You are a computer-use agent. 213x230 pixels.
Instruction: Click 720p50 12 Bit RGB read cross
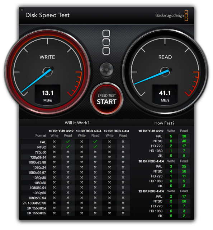pyautogui.click(x=123, y=152)
